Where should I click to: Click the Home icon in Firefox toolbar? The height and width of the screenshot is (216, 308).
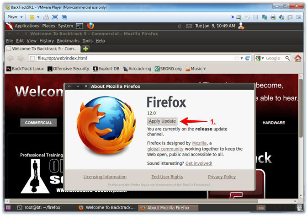298,58
